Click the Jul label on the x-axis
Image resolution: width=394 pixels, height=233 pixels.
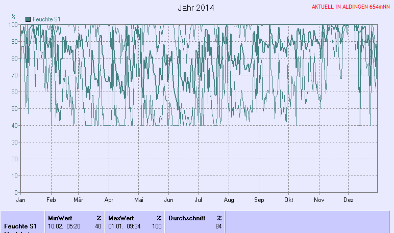[x=199, y=200]
